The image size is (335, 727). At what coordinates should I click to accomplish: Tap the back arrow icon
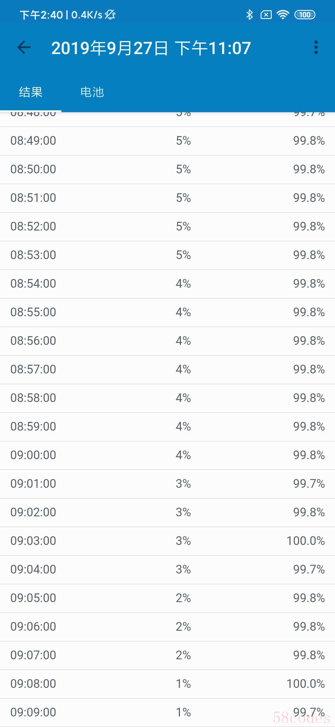tap(24, 48)
